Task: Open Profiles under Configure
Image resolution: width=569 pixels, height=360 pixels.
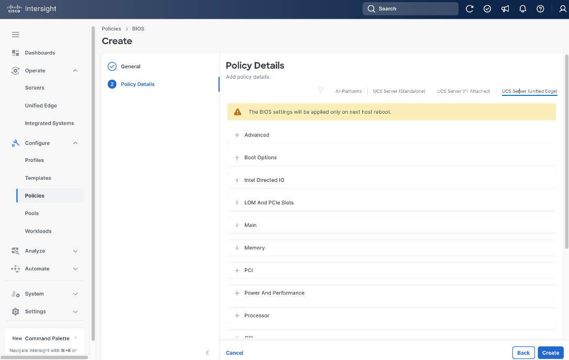Action: tap(34, 160)
